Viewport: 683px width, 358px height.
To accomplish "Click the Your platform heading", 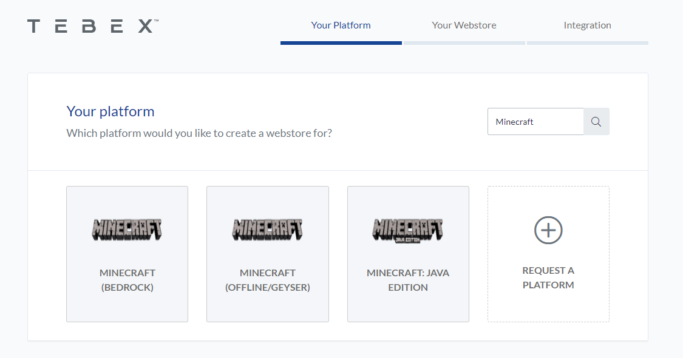I will click(110, 111).
